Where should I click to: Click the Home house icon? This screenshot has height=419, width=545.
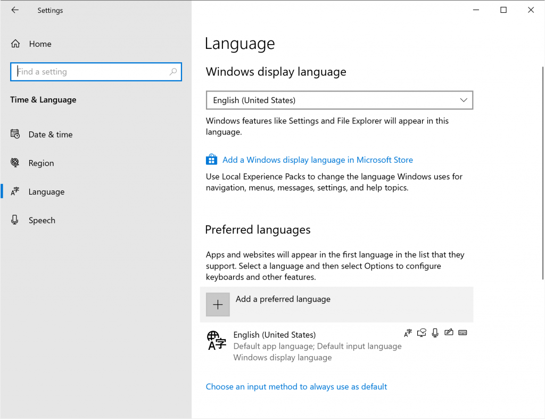[x=15, y=44]
